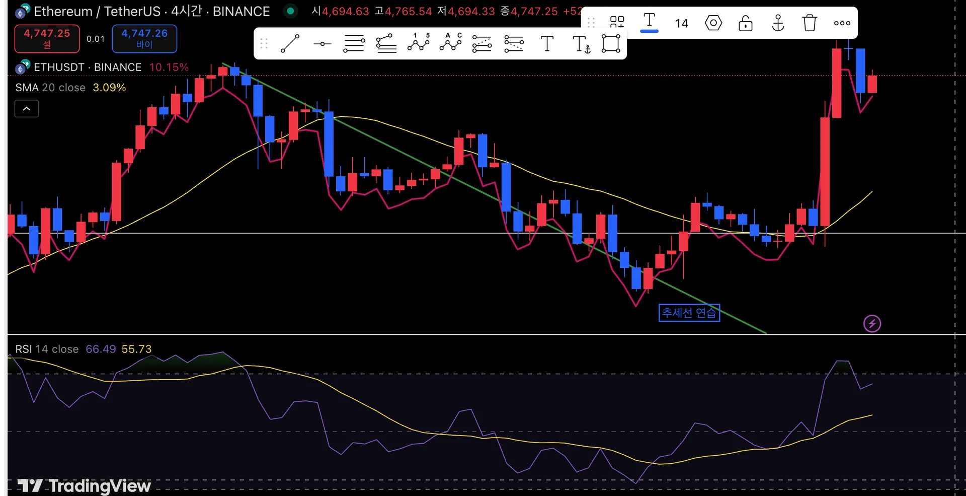Delete the selected drawing with trash icon
The width and height of the screenshot is (966, 496).
(x=810, y=23)
